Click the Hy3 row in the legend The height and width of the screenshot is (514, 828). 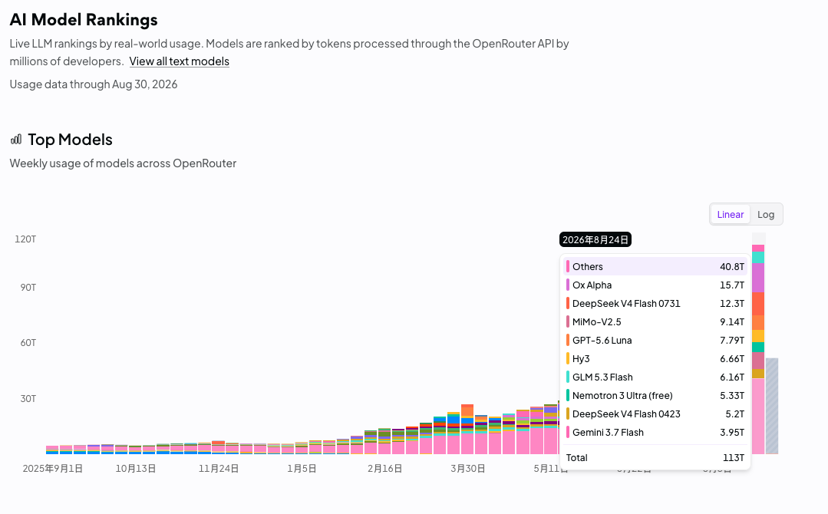pos(655,359)
